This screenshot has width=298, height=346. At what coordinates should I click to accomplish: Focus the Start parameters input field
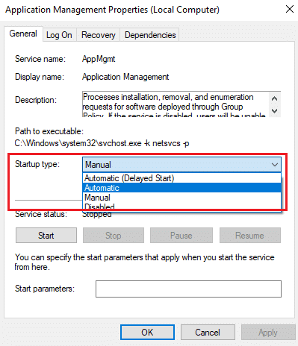[x=188, y=289]
